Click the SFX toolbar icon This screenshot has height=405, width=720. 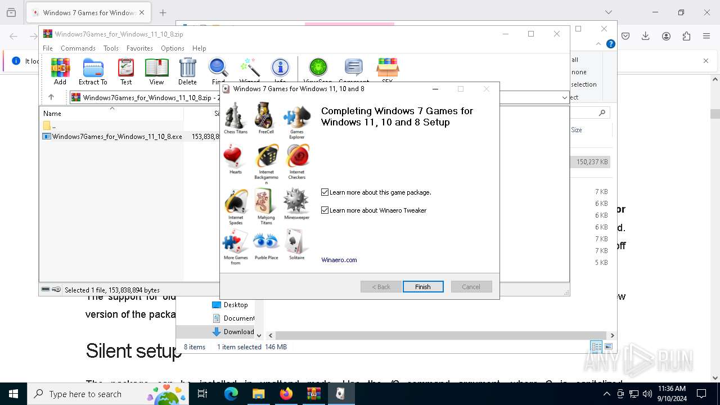pyautogui.click(x=387, y=71)
